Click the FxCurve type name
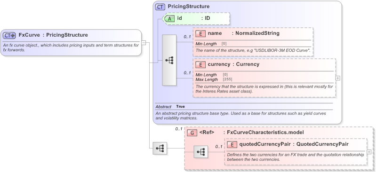The width and height of the screenshot is (376, 172). (x=29, y=35)
